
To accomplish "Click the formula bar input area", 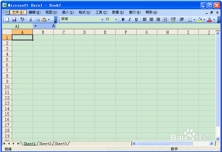I will pyautogui.click(x=138, y=26).
